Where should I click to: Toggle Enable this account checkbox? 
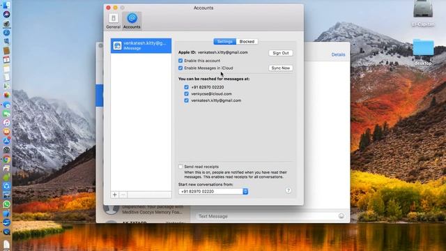[180, 61]
